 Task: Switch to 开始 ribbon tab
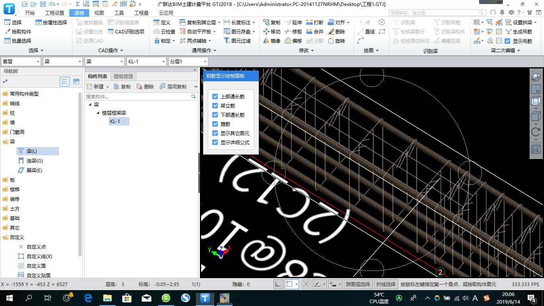pos(29,13)
